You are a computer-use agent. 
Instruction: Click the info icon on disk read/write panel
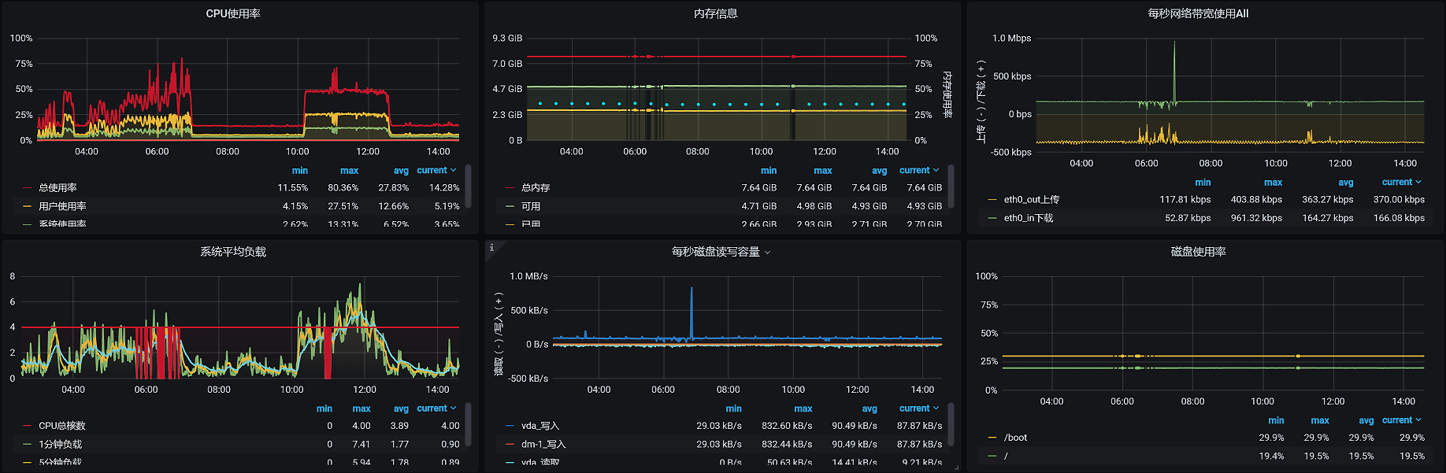coord(491,248)
